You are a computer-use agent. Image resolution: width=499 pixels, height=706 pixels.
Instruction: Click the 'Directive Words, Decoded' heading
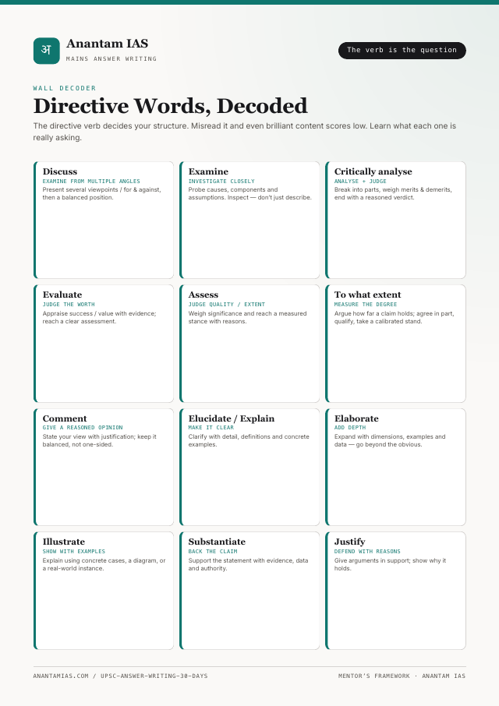(x=170, y=106)
